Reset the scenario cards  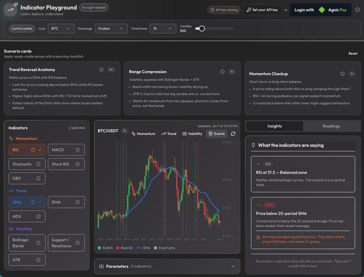353,53
